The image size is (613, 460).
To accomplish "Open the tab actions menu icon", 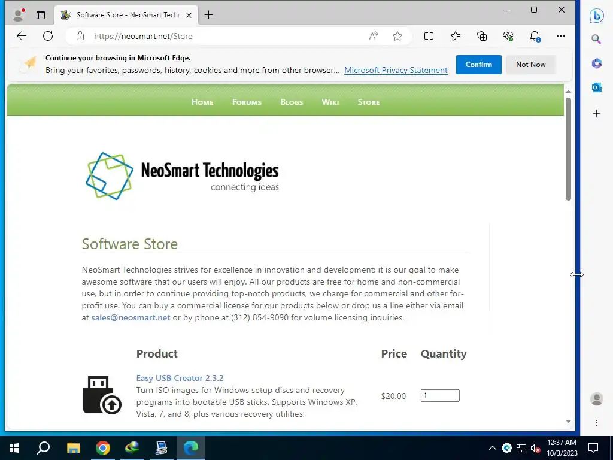I will pyautogui.click(x=41, y=15).
